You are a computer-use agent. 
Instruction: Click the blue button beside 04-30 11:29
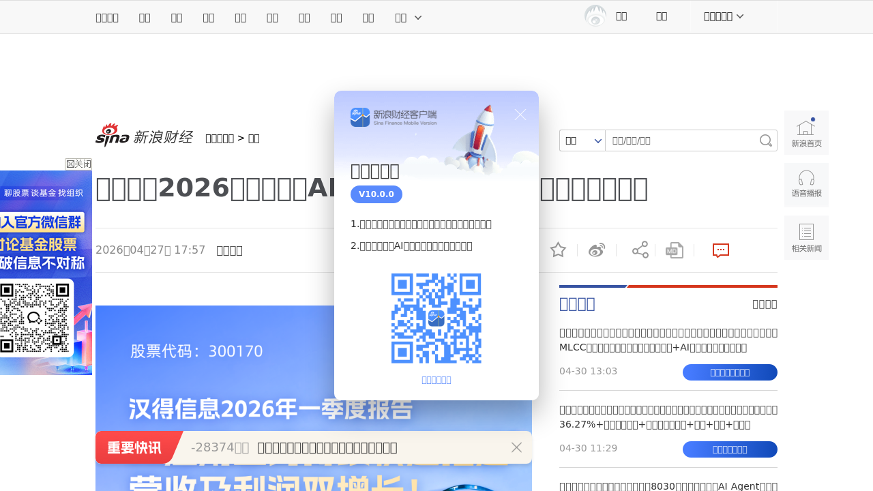(x=730, y=449)
